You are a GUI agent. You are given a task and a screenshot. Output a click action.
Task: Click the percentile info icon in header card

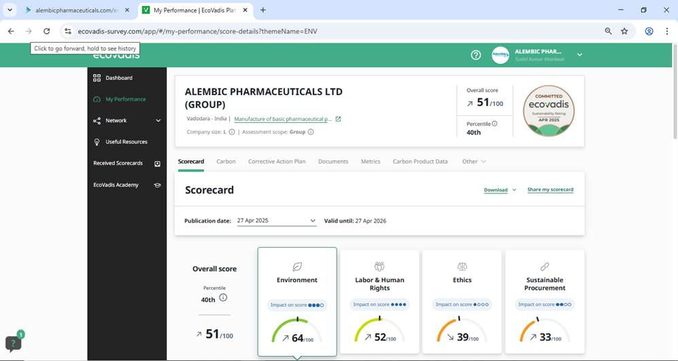tap(494, 123)
